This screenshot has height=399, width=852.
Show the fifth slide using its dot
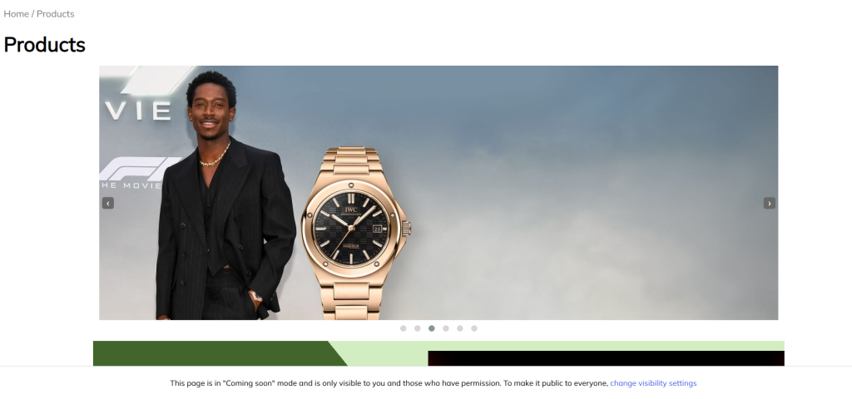[x=460, y=328]
